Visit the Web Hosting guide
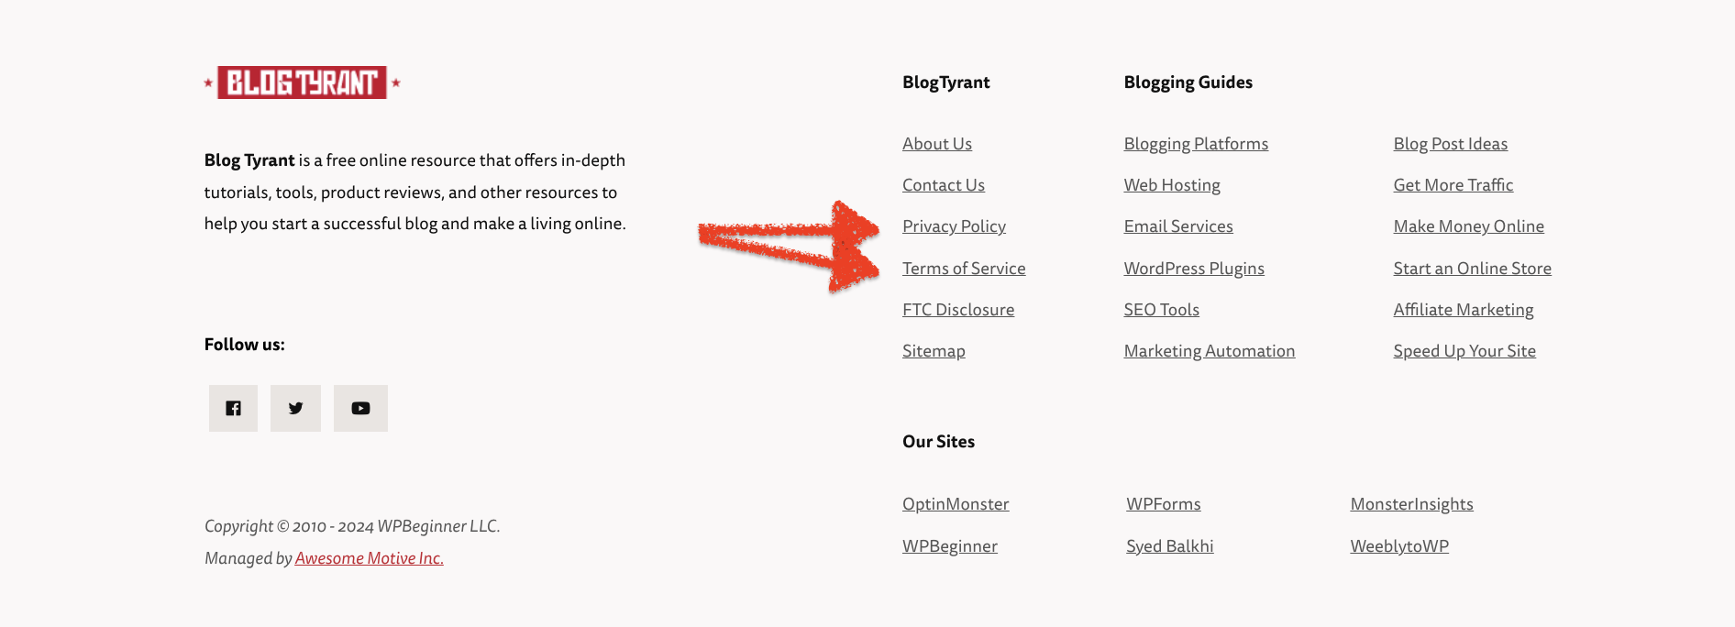Viewport: 1735px width, 627px height. (x=1172, y=185)
